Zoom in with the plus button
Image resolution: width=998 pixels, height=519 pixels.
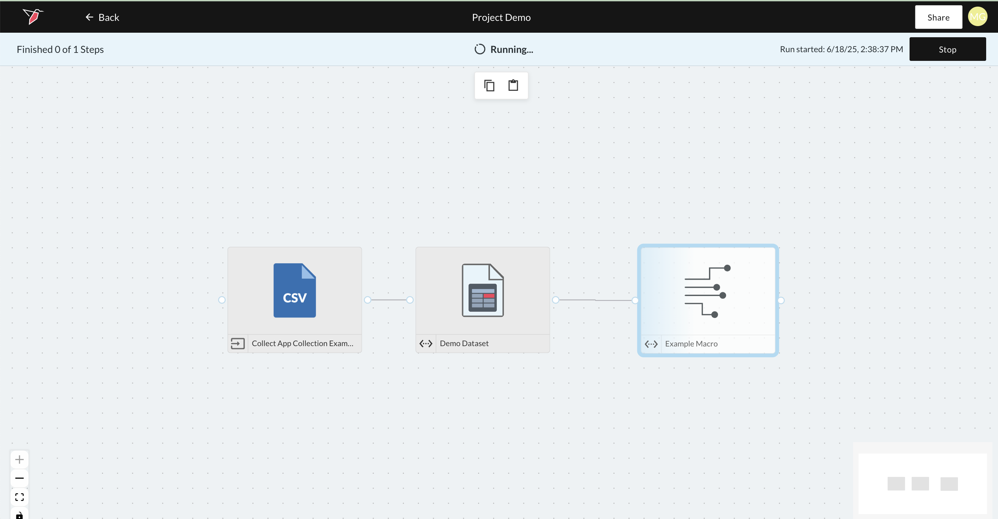point(20,460)
